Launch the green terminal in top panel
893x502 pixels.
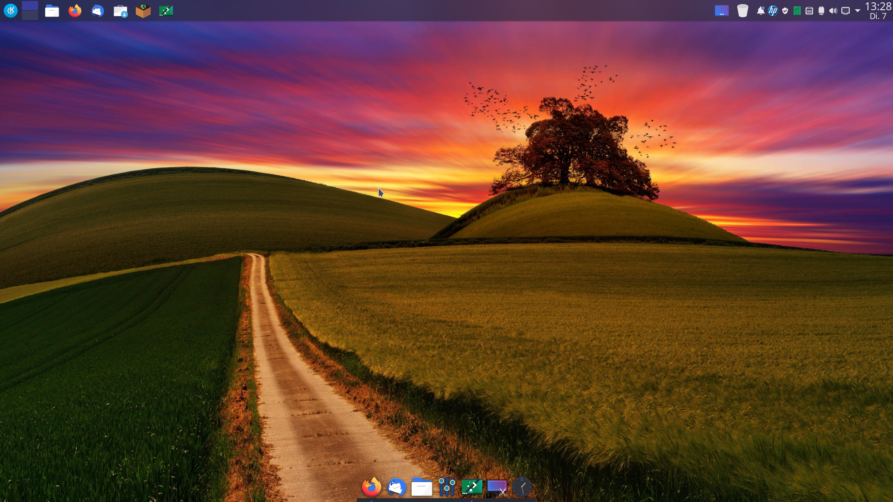(166, 11)
